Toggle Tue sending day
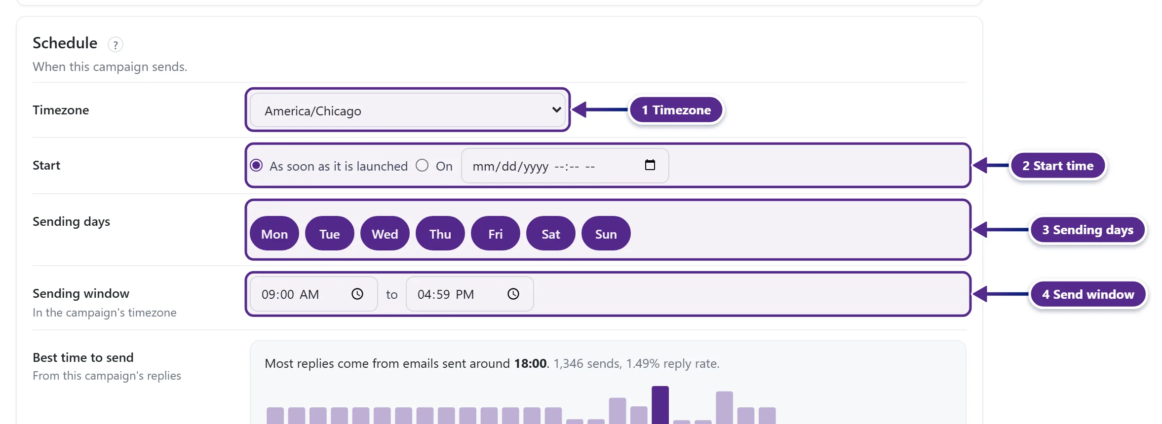This screenshot has width=1162, height=424. pos(330,234)
